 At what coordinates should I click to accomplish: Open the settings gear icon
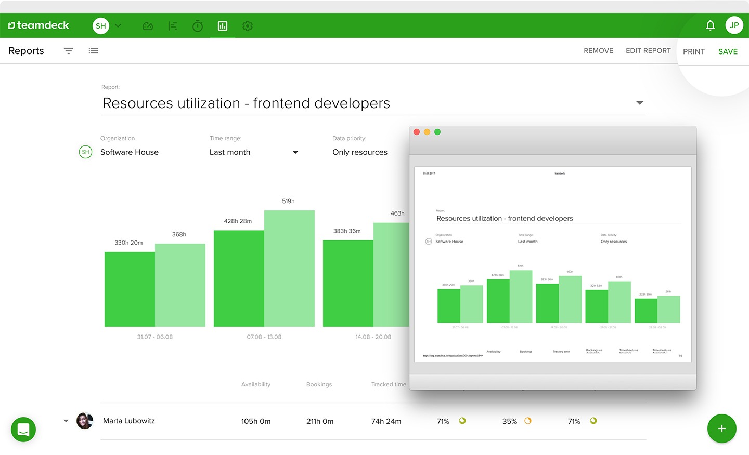248,25
